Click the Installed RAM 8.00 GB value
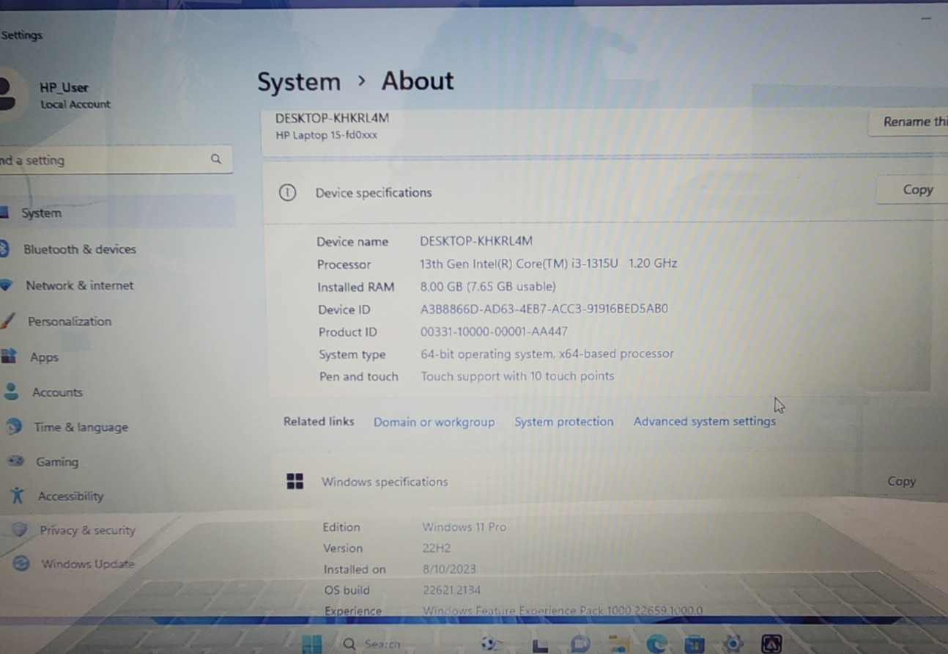This screenshot has width=948, height=654. [488, 287]
